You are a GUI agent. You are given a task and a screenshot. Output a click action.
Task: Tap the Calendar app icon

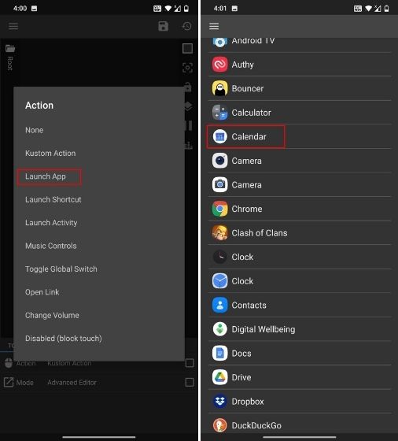pos(219,137)
